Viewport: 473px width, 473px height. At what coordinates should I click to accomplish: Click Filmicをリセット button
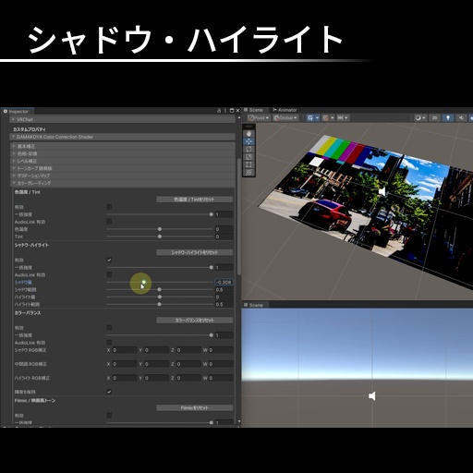click(x=195, y=408)
